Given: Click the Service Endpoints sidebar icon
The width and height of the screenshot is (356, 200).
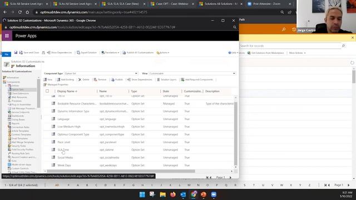Looking at the screenshot, I should coord(9,112).
